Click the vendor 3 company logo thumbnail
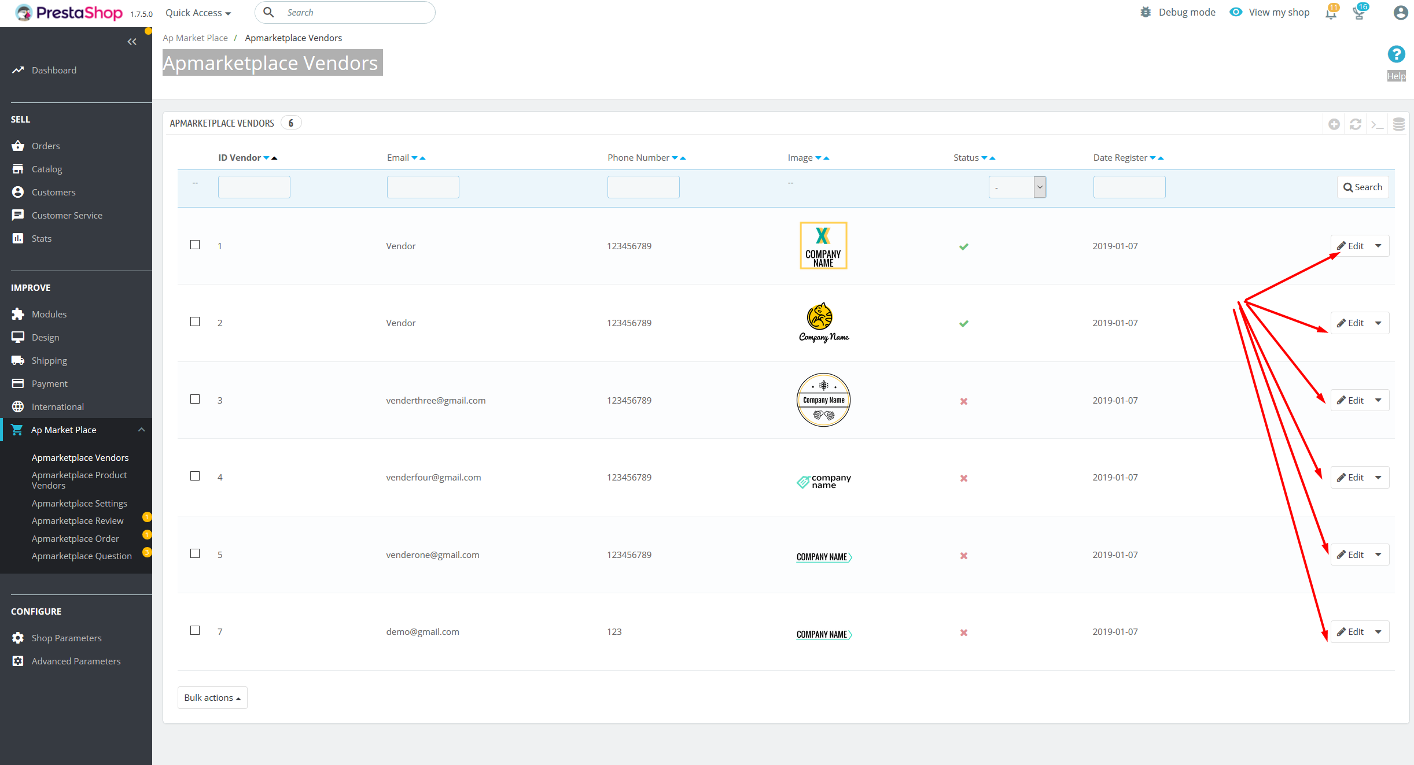Viewport: 1414px width, 765px height. 822,400
